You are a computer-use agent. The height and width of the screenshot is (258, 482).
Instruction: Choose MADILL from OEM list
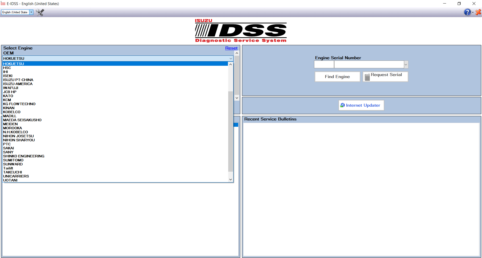click(x=115, y=116)
